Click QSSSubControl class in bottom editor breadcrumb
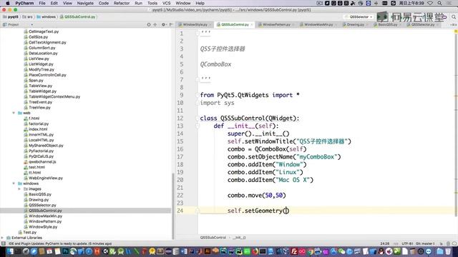This screenshot has width=458, height=257. 213,238
